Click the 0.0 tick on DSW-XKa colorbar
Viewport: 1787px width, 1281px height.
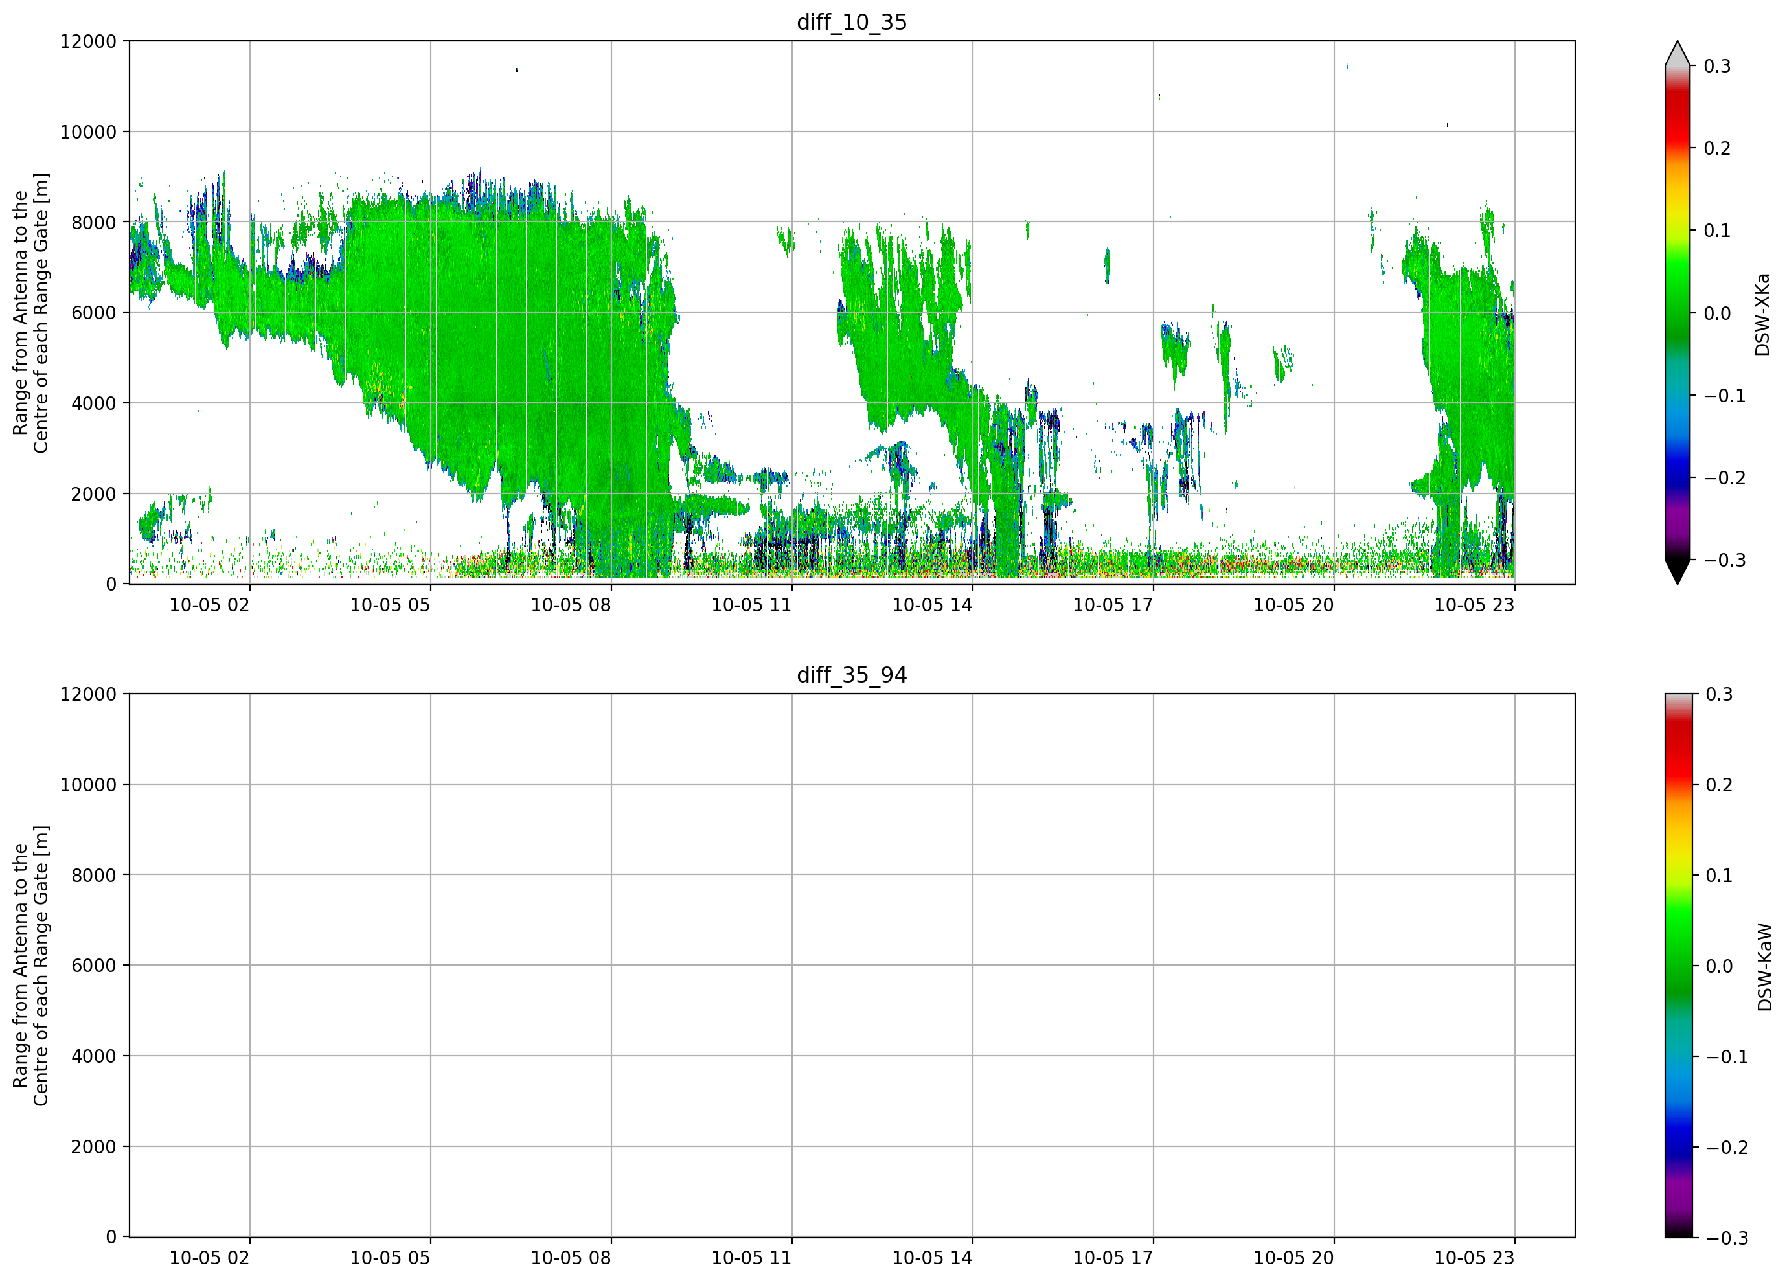click(x=1717, y=313)
